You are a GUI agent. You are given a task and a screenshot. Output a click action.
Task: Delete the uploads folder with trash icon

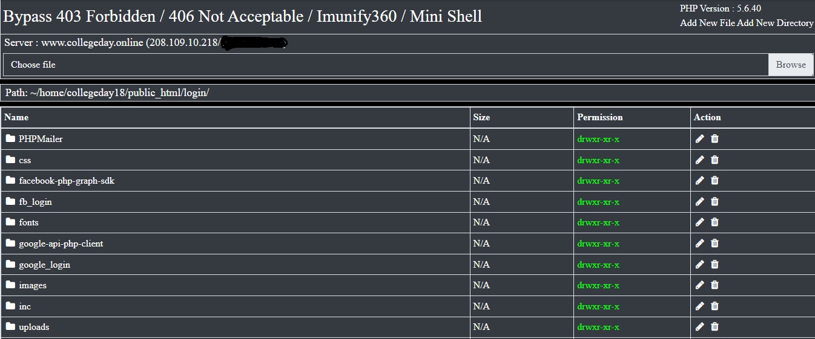pyautogui.click(x=714, y=327)
